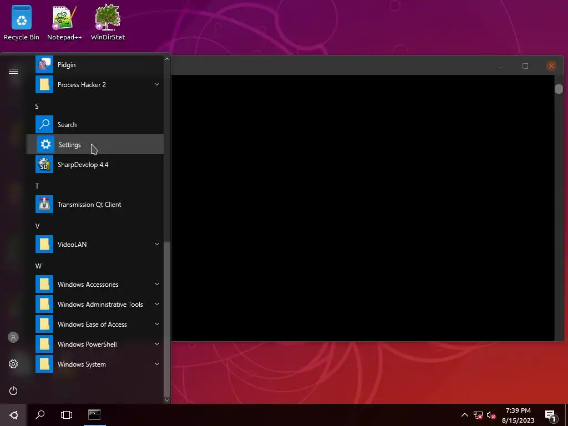568x426 pixels.
Task: Launch SharpDevelop 4.4
Action: (x=94, y=164)
